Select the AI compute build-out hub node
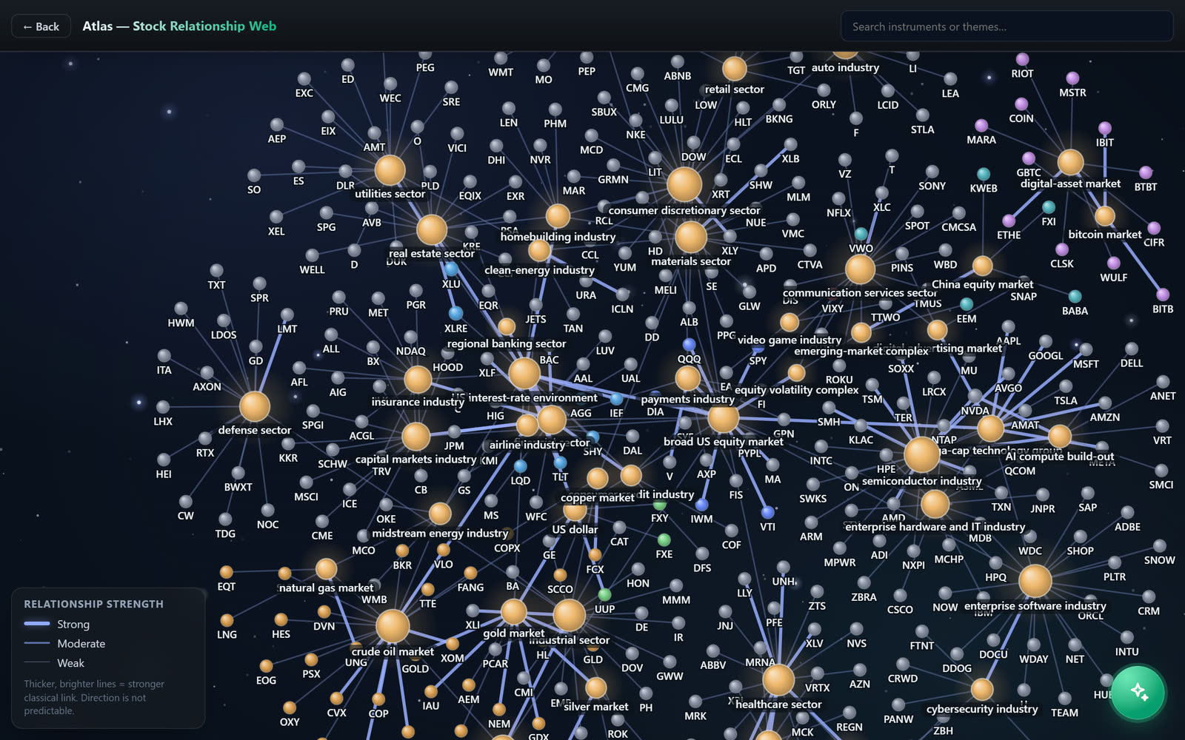This screenshot has height=740, width=1185. (1059, 436)
